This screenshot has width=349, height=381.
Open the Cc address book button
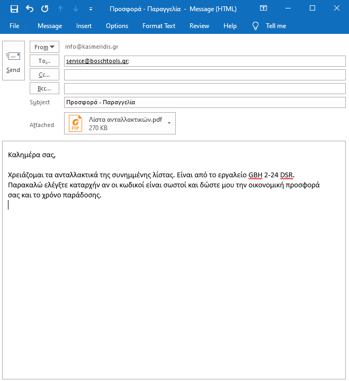pyautogui.click(x=44, y=75)
